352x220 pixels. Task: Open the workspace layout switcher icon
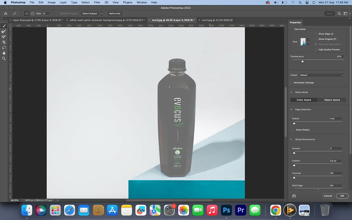[346, 13]
